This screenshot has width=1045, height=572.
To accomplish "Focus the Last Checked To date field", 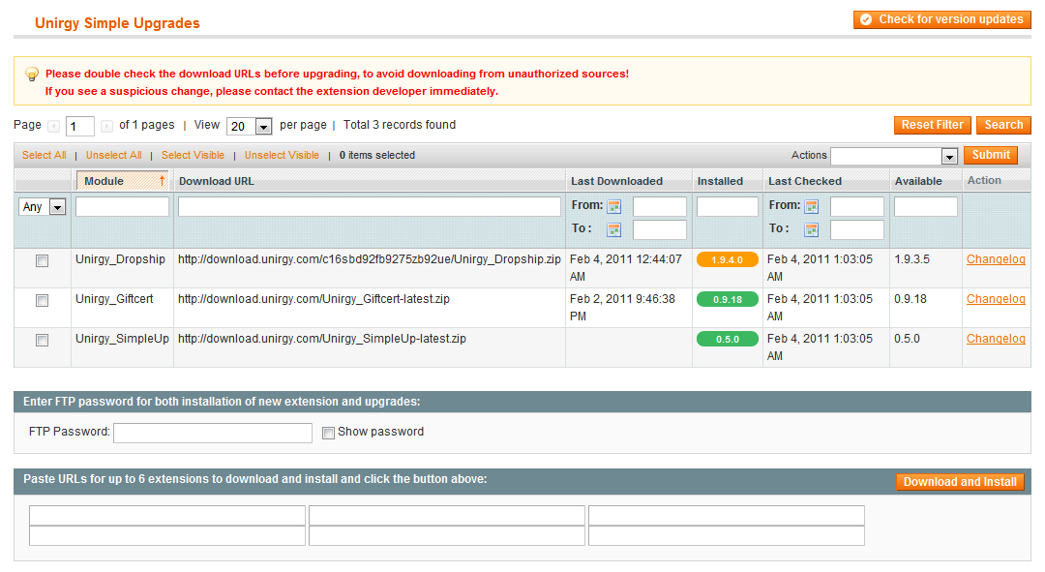I will click(857, 230).
